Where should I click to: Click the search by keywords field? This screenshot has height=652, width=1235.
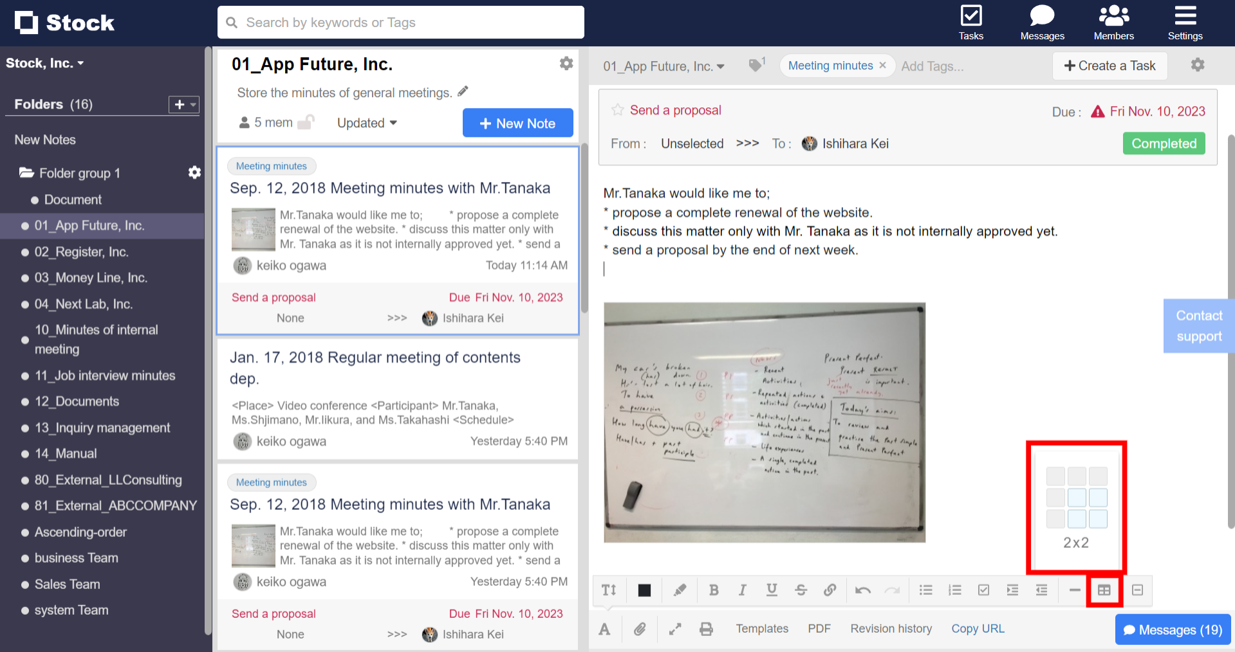[400, 23]
